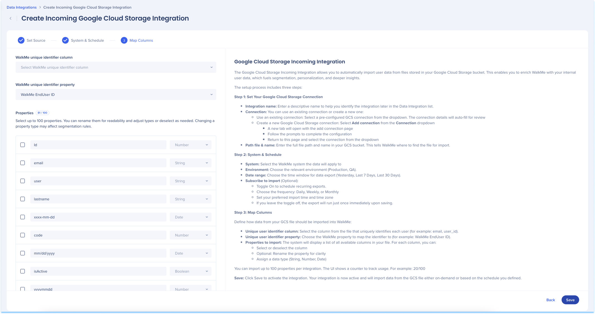The width and height of the screenshot is (595, 314).
Task: Check the email property checkbox
Action: coord(23,163)
